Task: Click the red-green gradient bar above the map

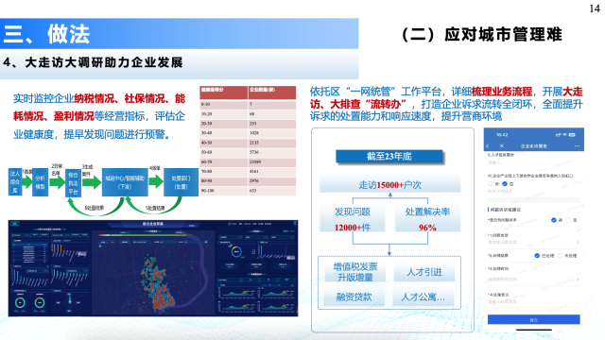Action: [x=145, y=235]
